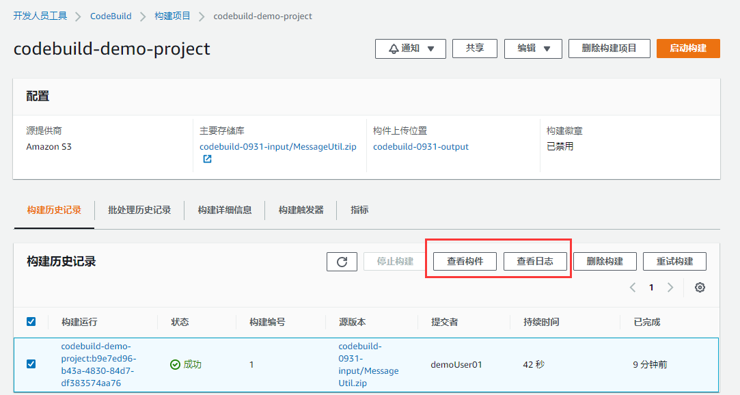
Task: Click the 重试构建 button
Action: 675,262
